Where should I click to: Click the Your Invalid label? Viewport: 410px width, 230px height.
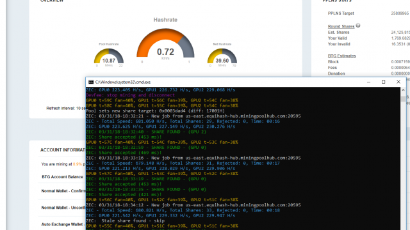pos(339,44)
